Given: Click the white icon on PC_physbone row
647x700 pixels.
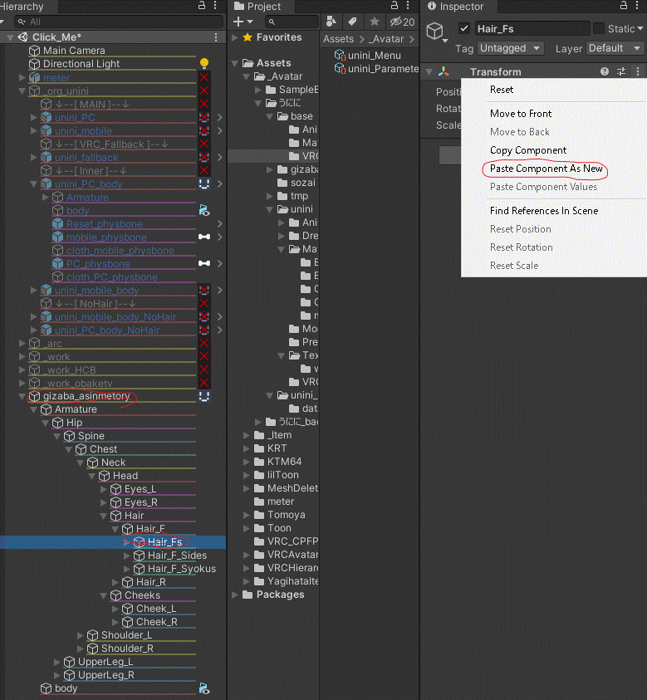Looking at the screenshot, I should click(204, 263).
